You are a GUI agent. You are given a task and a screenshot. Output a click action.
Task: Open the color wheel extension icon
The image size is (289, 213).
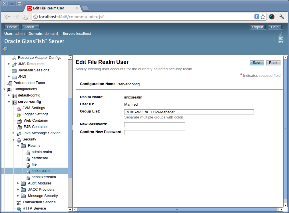pos(272,17)
